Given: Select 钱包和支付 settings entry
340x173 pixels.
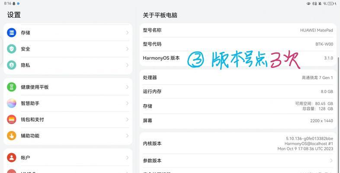Looking at the screenshot, I should [x=68, y=119].
